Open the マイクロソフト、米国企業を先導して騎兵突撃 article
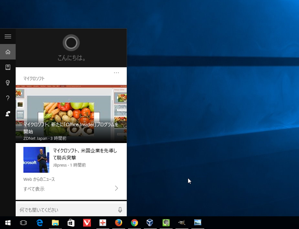This screenshot has height=229, width=299. pos(85,154)
